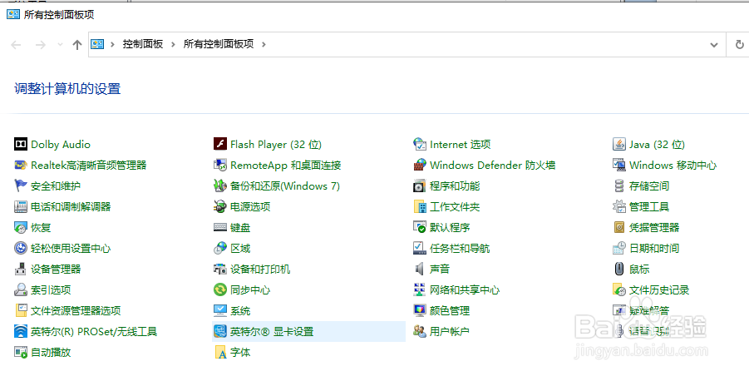Click the 电源选项 text link
749x376 pixels.
point(250,207)
